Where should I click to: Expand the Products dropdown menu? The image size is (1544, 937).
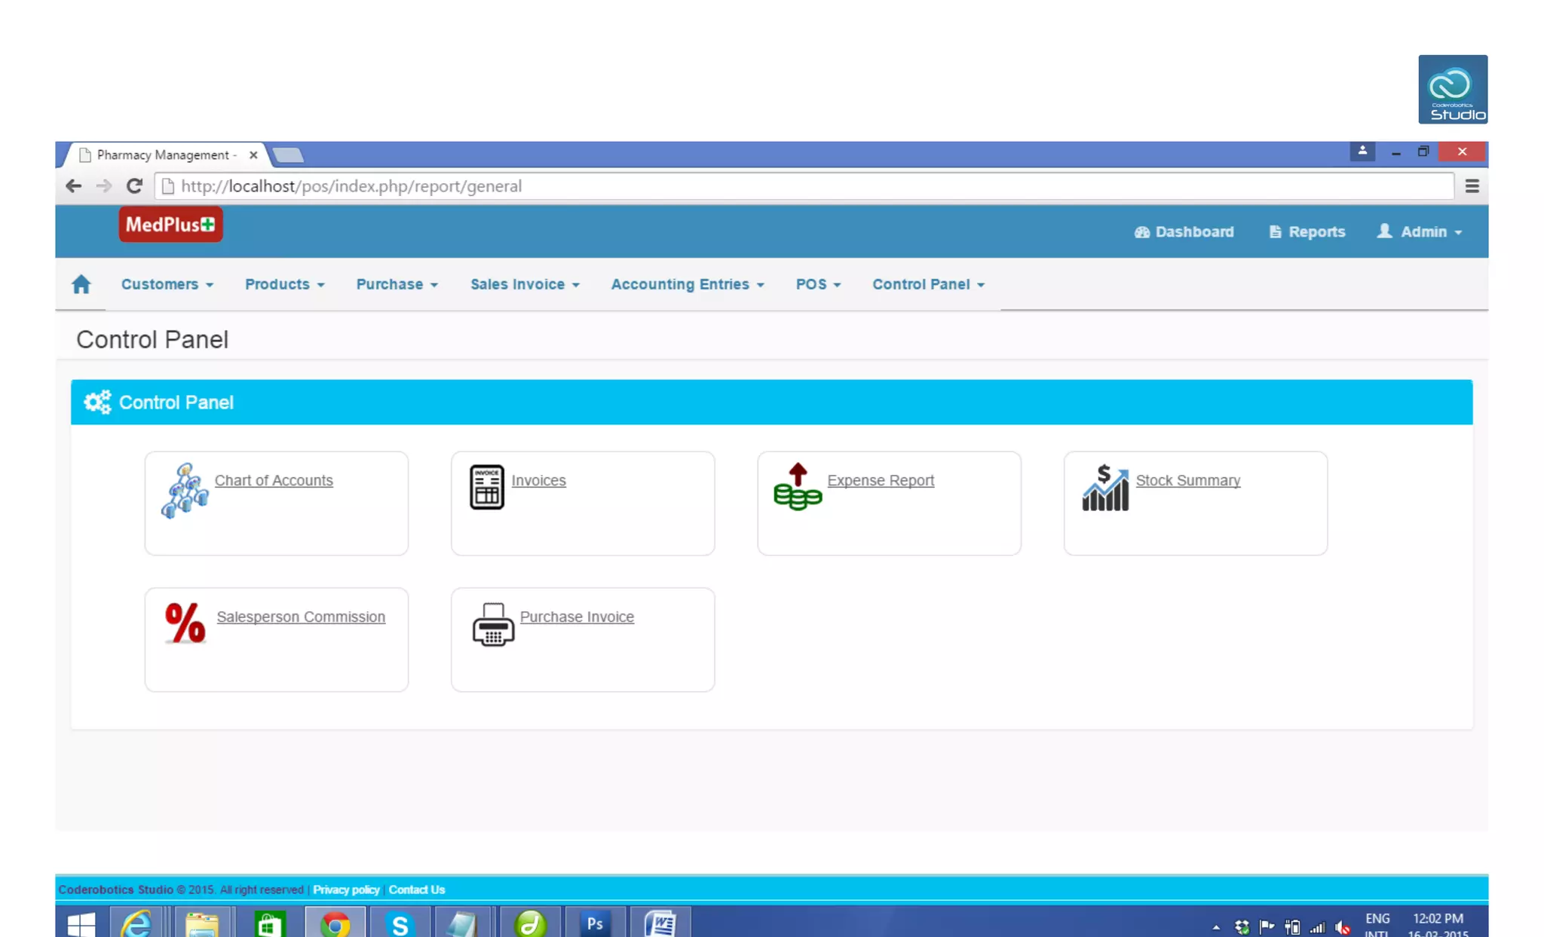click(x=284, y=284)
